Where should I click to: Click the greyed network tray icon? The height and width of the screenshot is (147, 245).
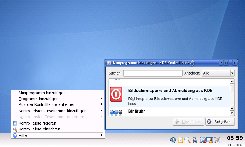pyautogui.click(x=217, y=140)
